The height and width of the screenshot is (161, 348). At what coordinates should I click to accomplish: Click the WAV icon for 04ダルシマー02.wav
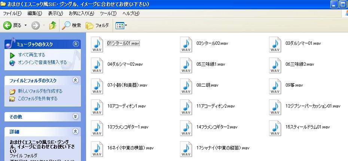tap(97, 65)
